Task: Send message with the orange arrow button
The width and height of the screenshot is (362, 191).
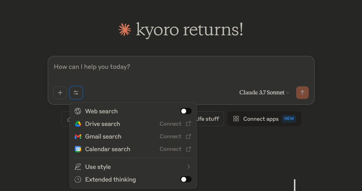Action: 302,93
